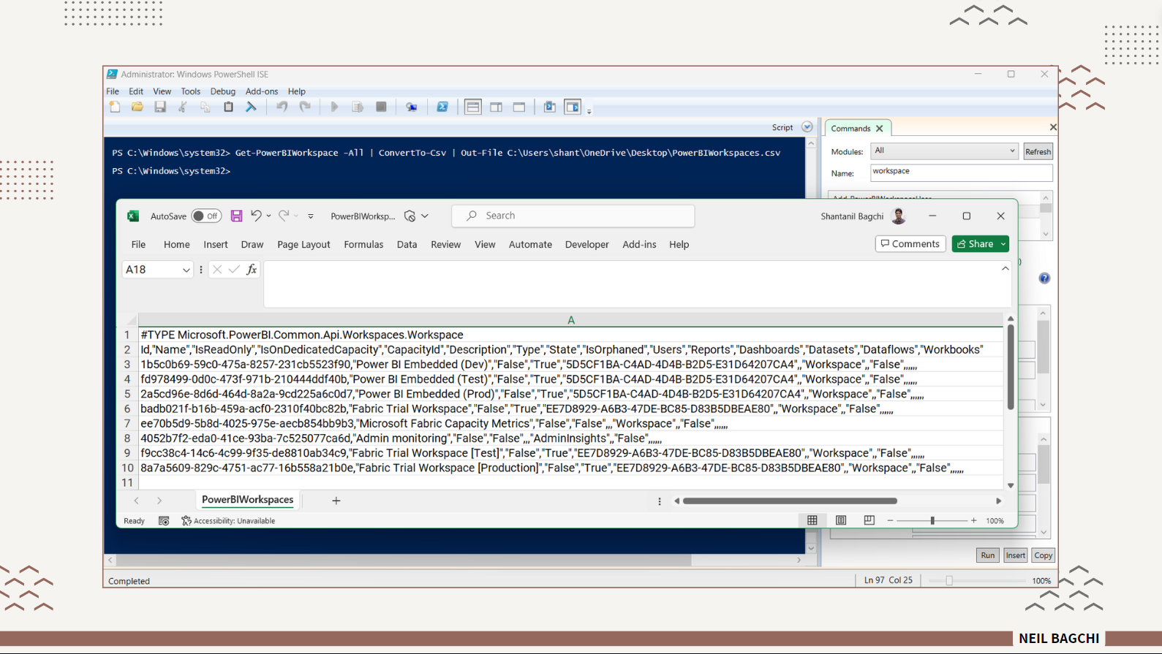The image size is (1162, 654).
Task: Click Paste clipboard icon in PowerShell ISE
Action: [228, 107]
